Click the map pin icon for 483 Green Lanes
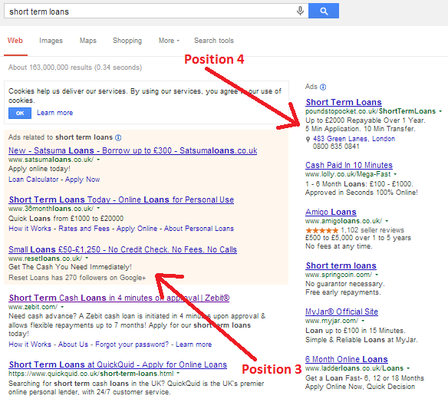 pyautogui.click(x=308, y=139)
